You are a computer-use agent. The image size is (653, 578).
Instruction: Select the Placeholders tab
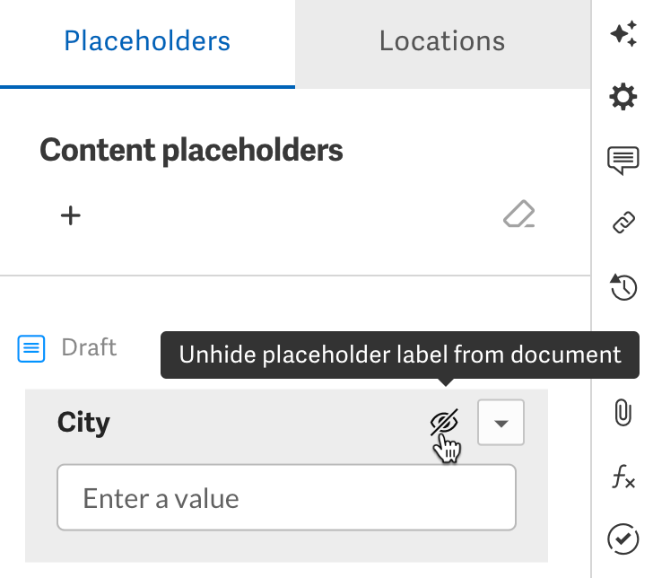147,43
